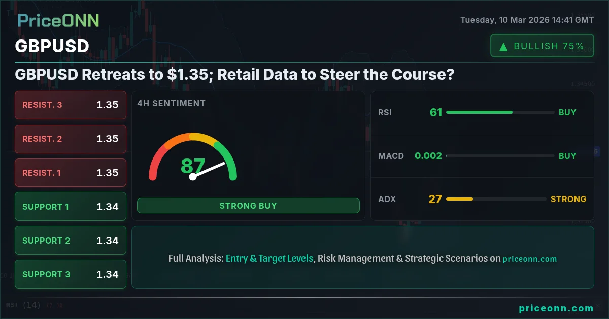Click the priceonn.com footer text
Screen dimensions: 609x319
coord(556,308)
